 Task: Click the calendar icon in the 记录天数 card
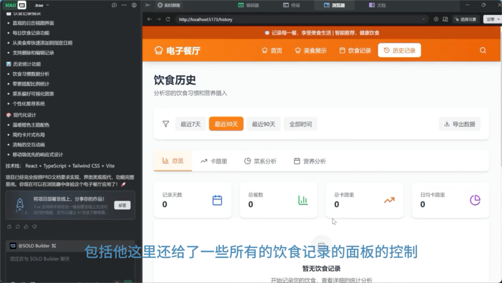click(x=218, y=200)
